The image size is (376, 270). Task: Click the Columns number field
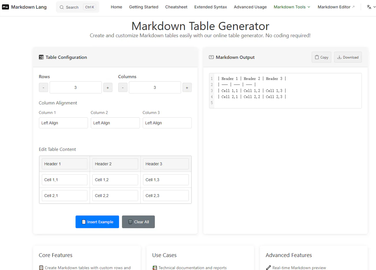click(x=155, y=87)
